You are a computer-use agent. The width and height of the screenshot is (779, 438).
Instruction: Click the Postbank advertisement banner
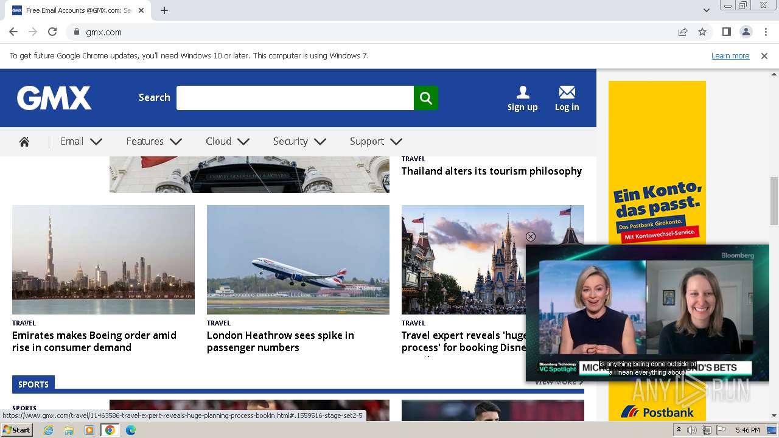[x=657, y=164]
